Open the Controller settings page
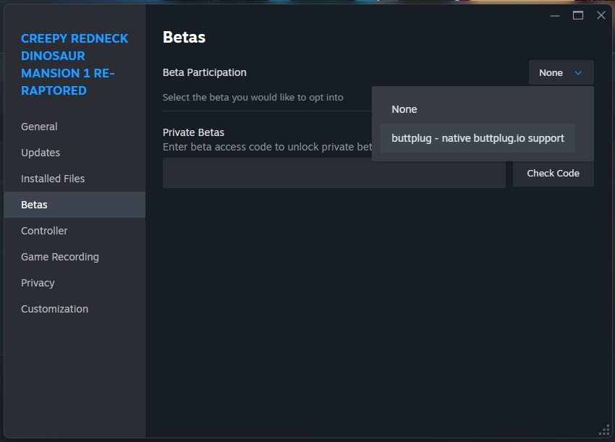The height and width of the screenshot is (442, 615). point(44,231)
